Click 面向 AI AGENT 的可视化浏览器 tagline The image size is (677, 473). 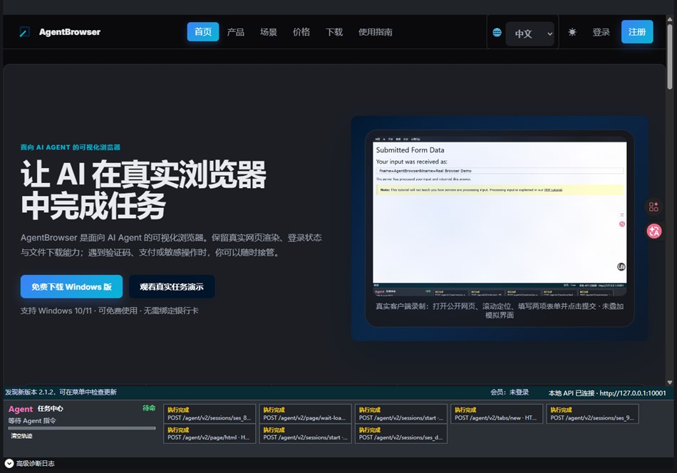tap(71, 147)
